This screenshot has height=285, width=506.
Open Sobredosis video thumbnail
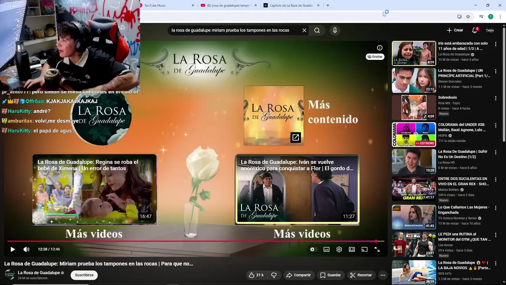click(414, 107)
